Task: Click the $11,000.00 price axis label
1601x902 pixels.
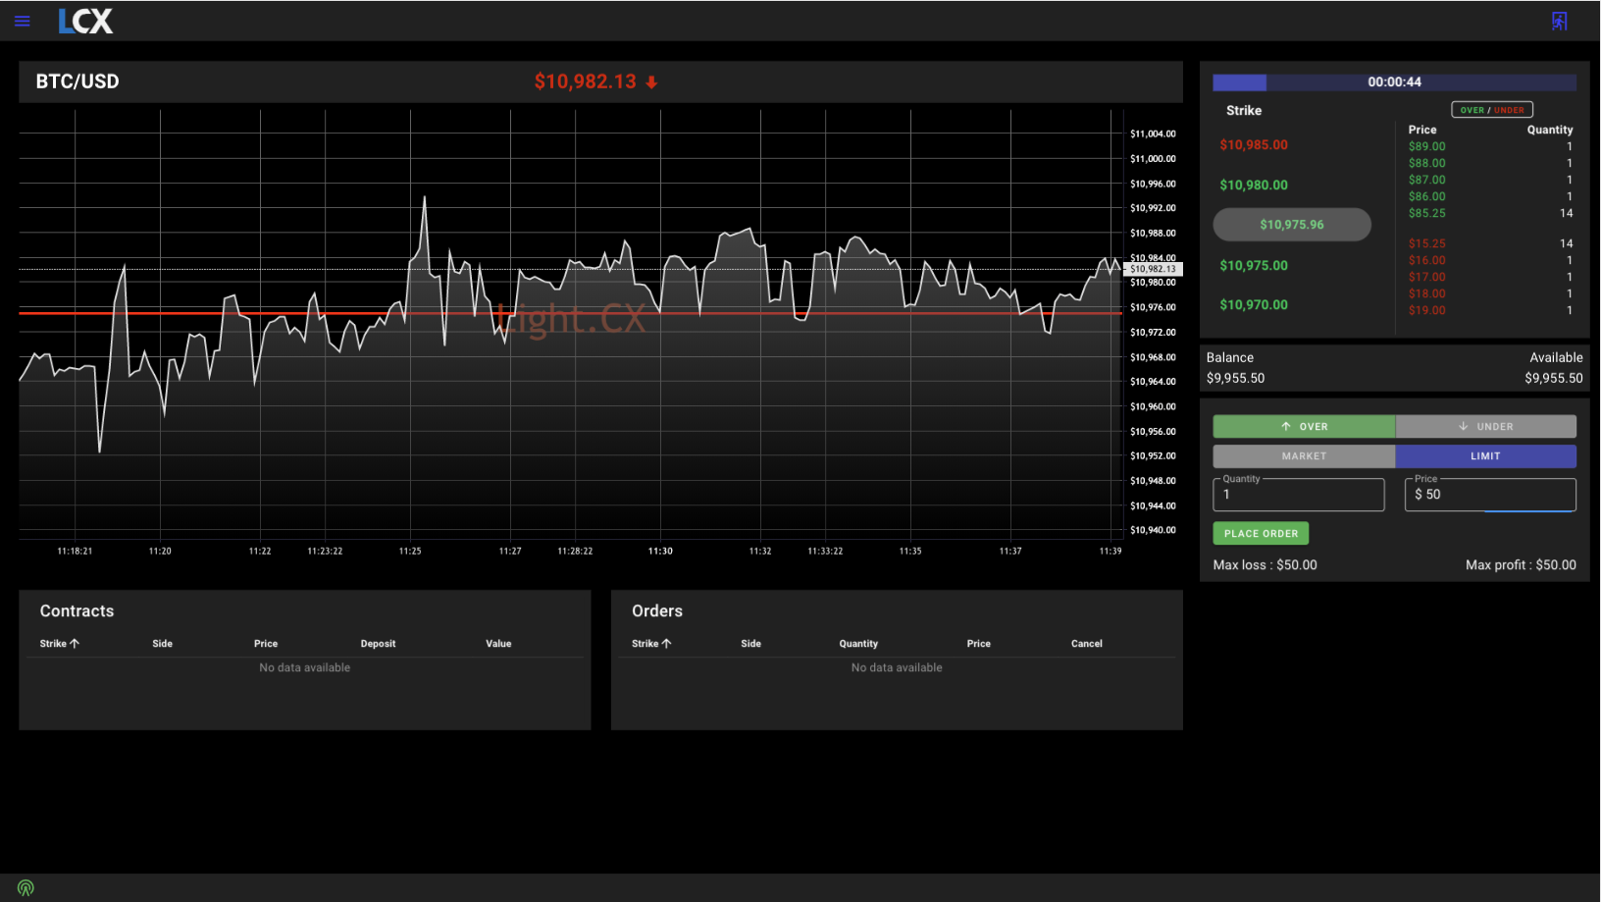Action: coord(1153,159)
